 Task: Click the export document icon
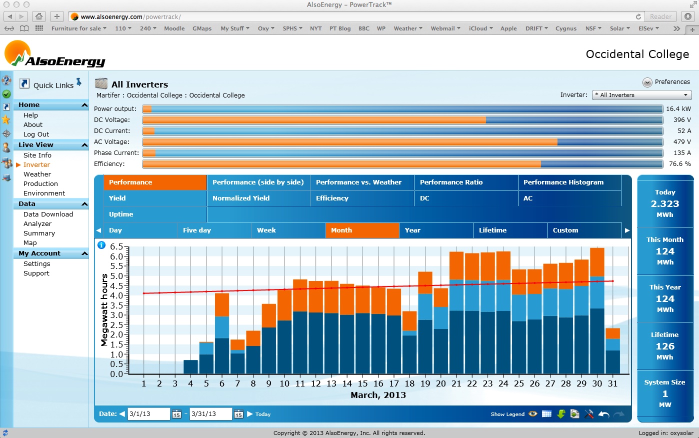coord(575,414)
